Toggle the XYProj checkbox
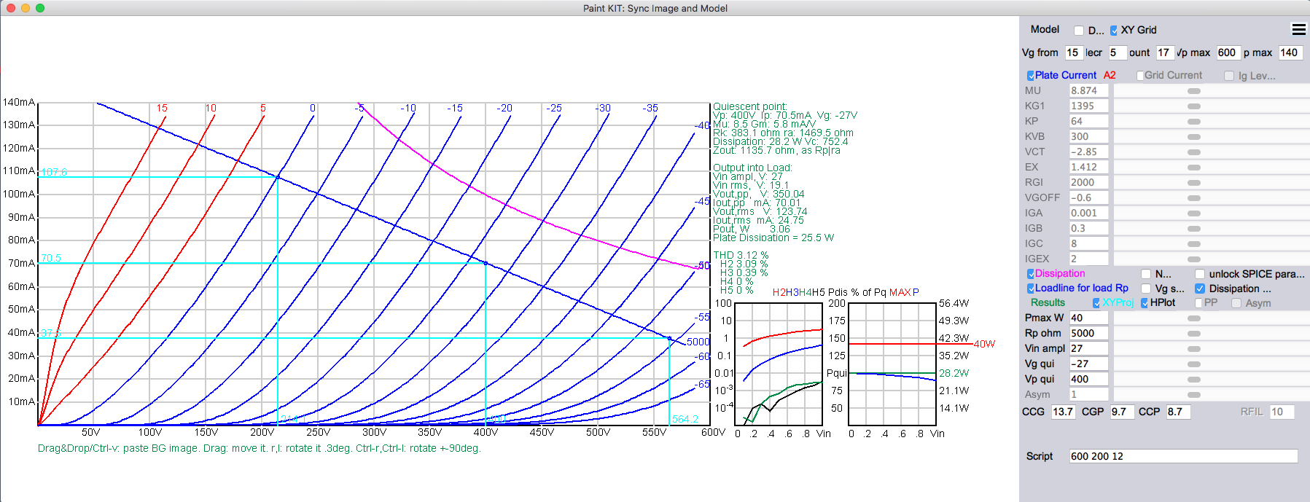1310x502 pixels. tap(1096, 303)
